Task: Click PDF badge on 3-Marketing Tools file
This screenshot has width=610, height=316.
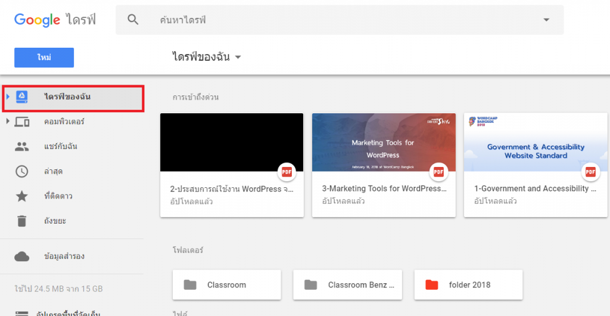Action: tap(438, 172)
